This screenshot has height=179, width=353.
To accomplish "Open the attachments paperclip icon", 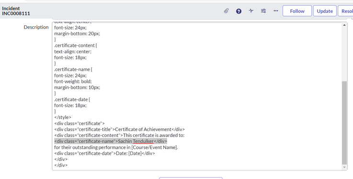I will click(x=226, y=11).
